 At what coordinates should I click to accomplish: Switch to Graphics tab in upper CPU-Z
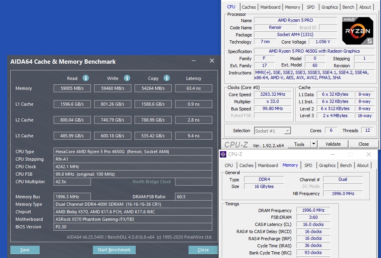329,7
